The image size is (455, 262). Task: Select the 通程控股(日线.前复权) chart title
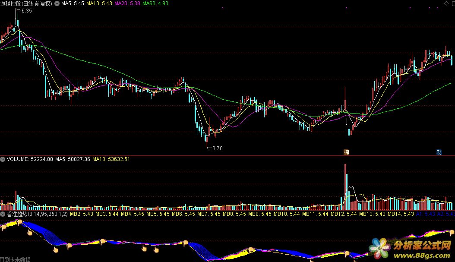click(x=26, y=3)
